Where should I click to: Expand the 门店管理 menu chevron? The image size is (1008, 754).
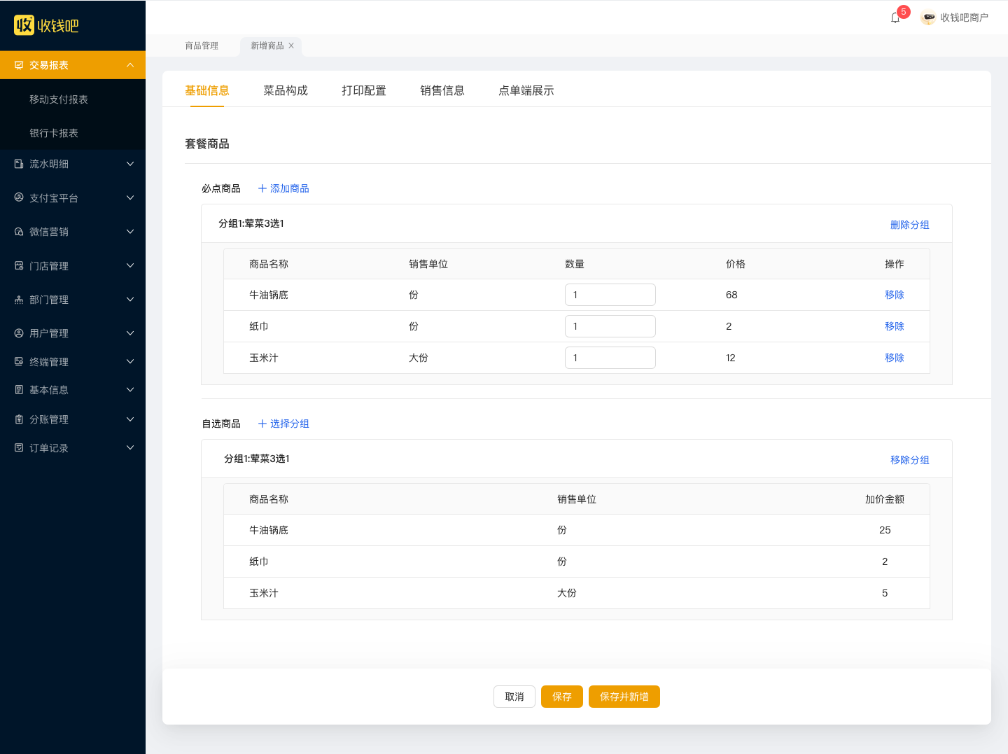(130, 265)
